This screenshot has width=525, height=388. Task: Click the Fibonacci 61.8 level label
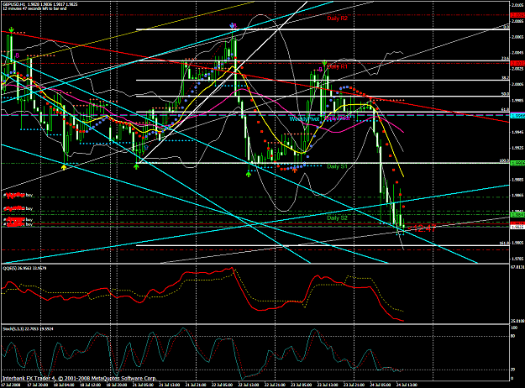[x=505, y=109]
